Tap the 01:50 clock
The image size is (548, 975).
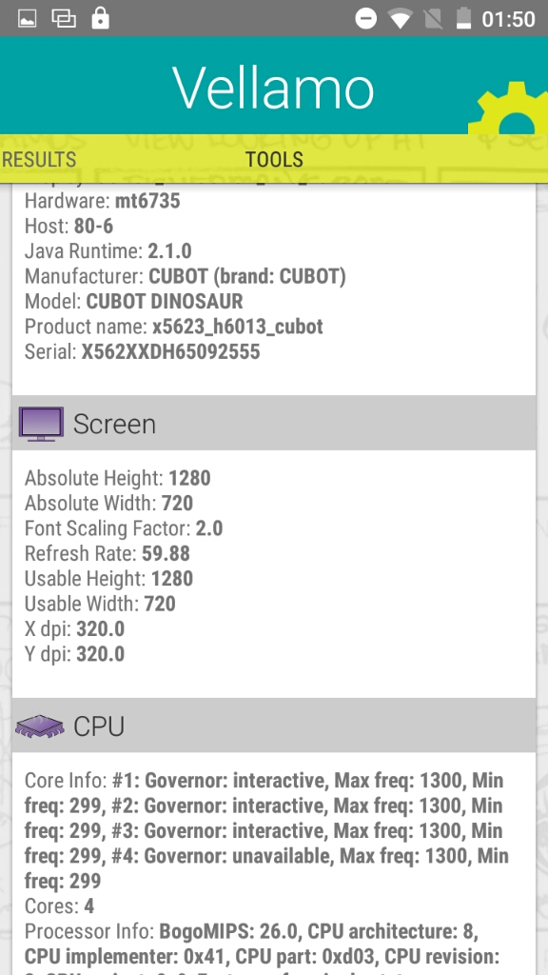coord(509,19)
